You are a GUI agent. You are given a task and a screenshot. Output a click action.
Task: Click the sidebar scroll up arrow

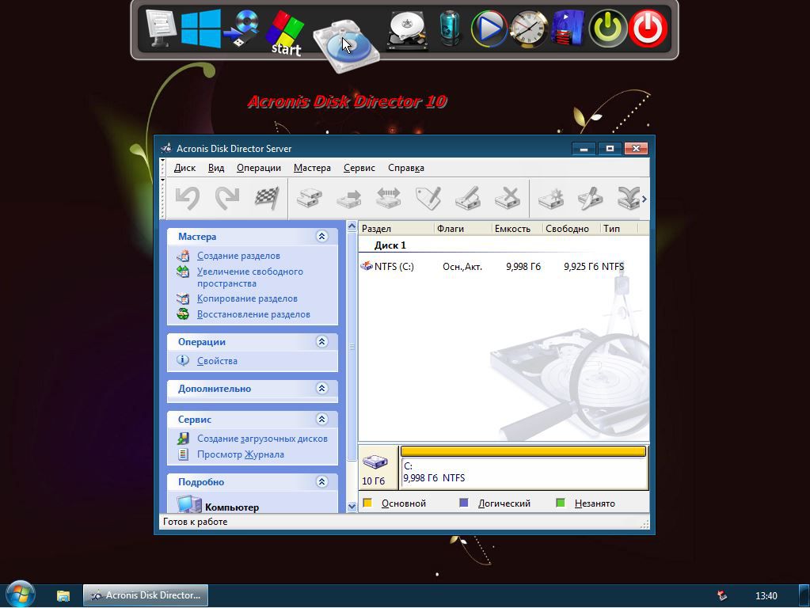point(352,226)
